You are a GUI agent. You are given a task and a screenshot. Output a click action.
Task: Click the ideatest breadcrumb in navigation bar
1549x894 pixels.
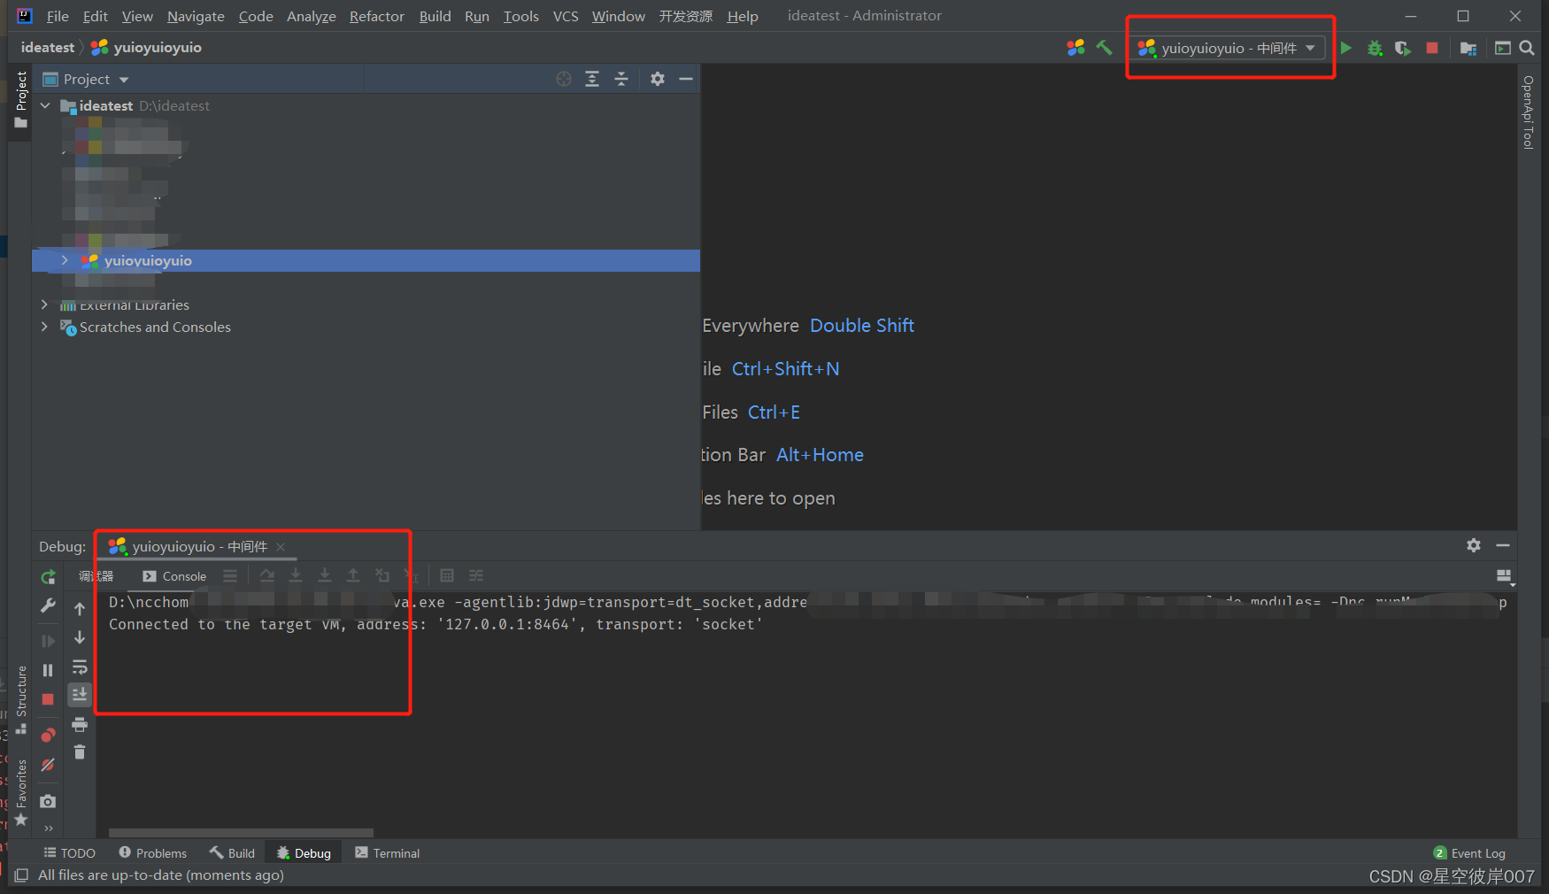(x=48, y=48)
